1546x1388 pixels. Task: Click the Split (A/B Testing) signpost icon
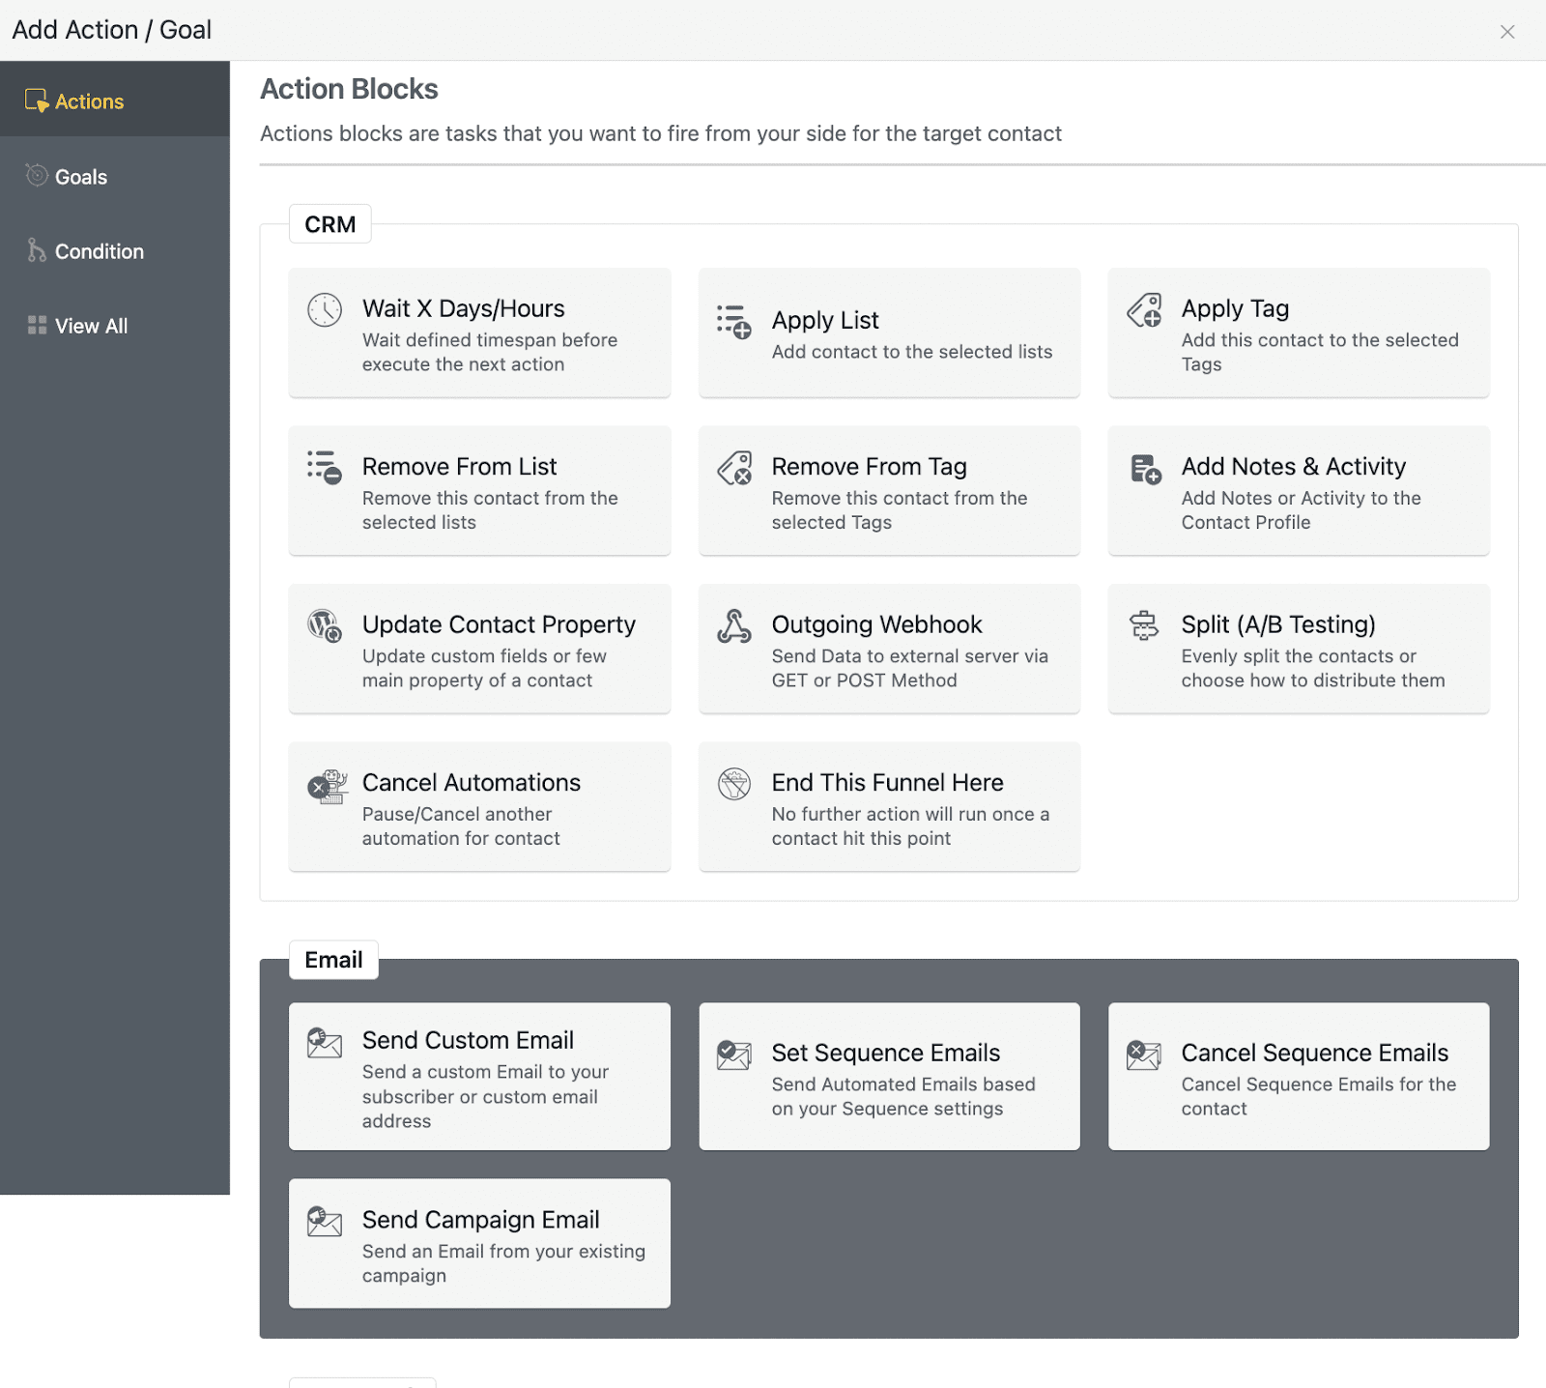point(1144,626)
